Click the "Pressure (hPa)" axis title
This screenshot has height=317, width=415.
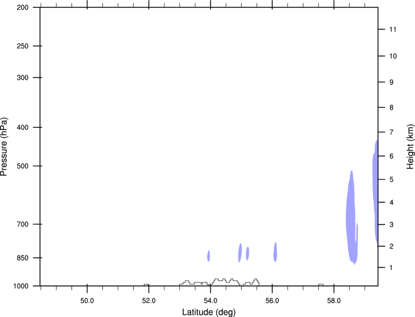[4, 147]
